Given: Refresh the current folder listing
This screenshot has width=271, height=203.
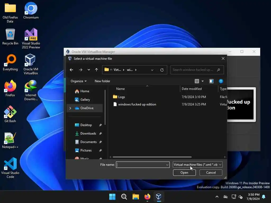Looking at the screenshot, I should tap(162, 70).
